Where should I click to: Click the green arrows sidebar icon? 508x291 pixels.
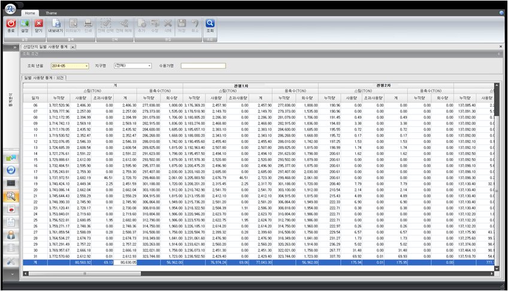pyautogui.click(x=11, y=157)
